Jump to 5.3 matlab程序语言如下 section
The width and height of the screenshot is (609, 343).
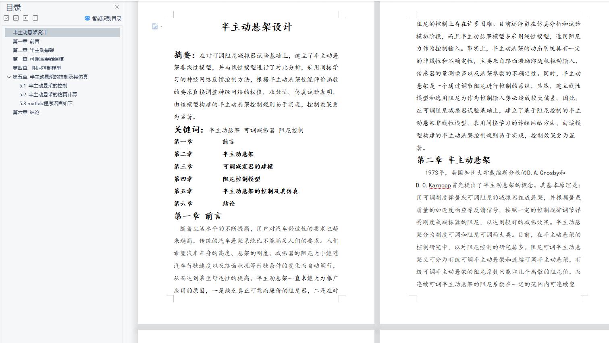point(46,104)
